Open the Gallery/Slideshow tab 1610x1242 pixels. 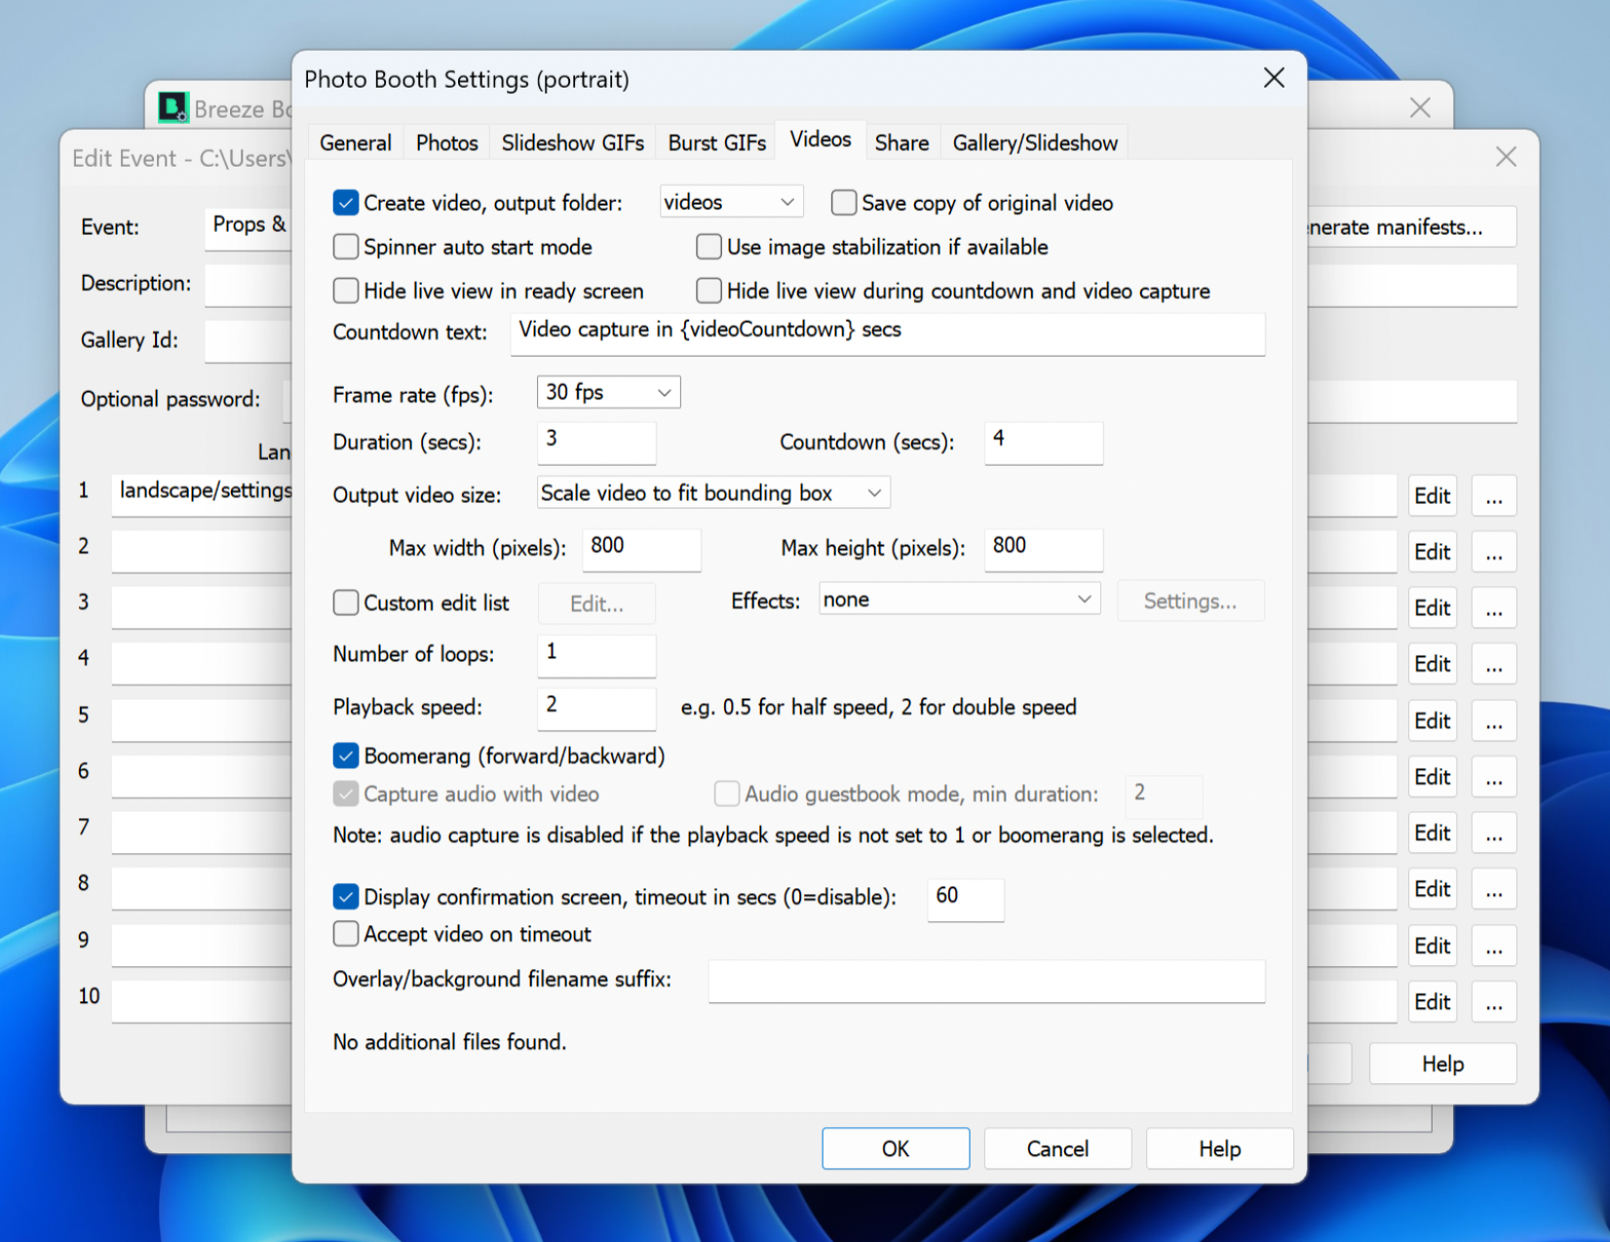(1034, 143)
